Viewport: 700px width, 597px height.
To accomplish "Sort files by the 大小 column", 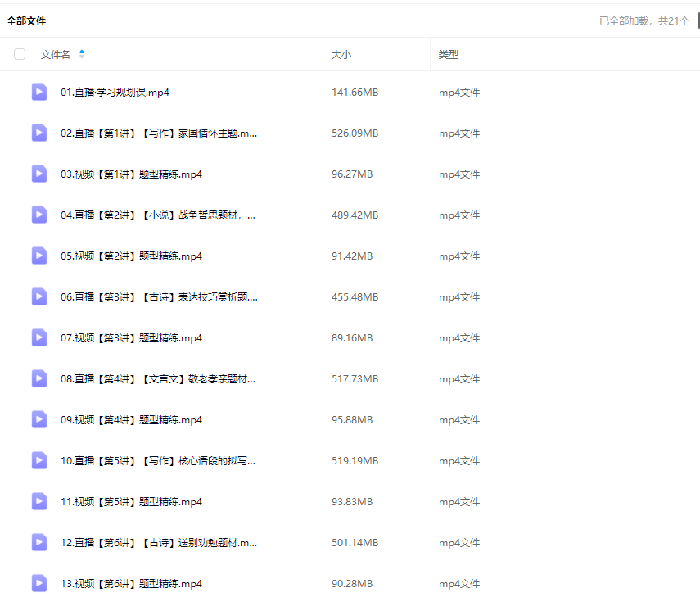I will click(x=341, y=55).
